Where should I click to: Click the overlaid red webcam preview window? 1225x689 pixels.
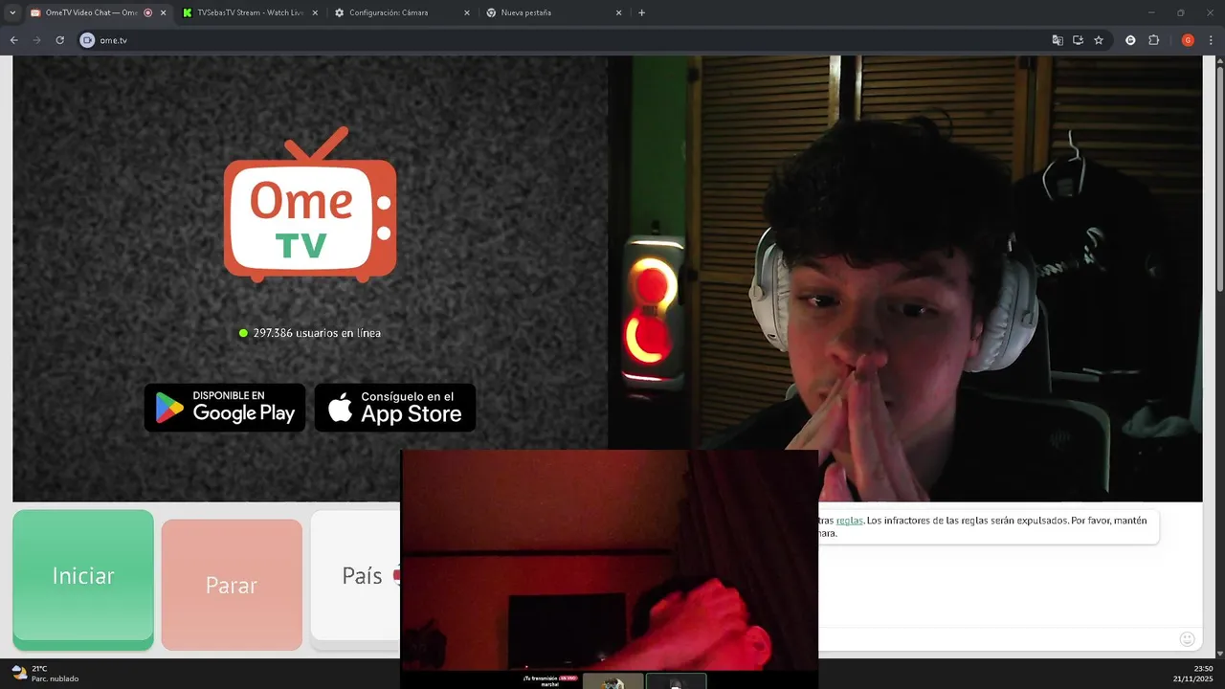(x=610, y=561)
